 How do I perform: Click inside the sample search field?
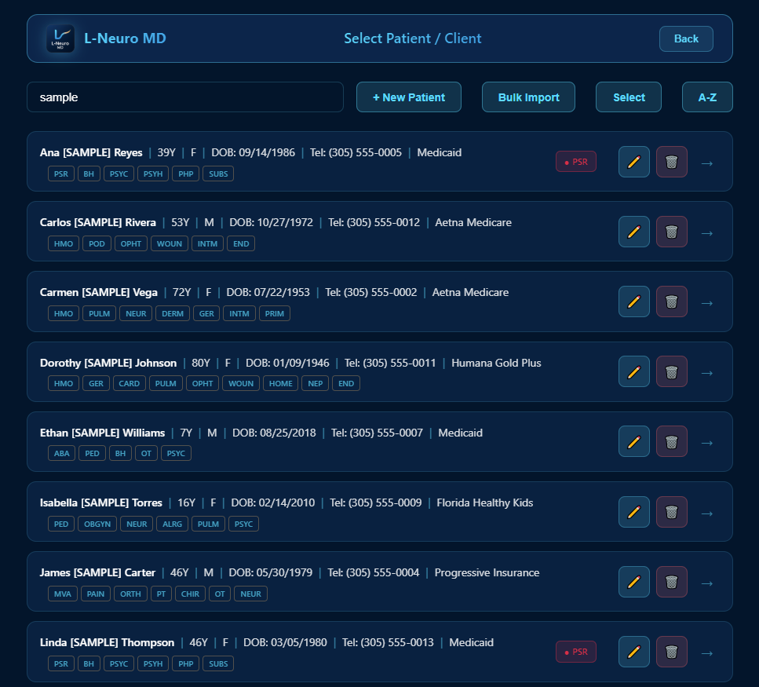click(185, 97)
